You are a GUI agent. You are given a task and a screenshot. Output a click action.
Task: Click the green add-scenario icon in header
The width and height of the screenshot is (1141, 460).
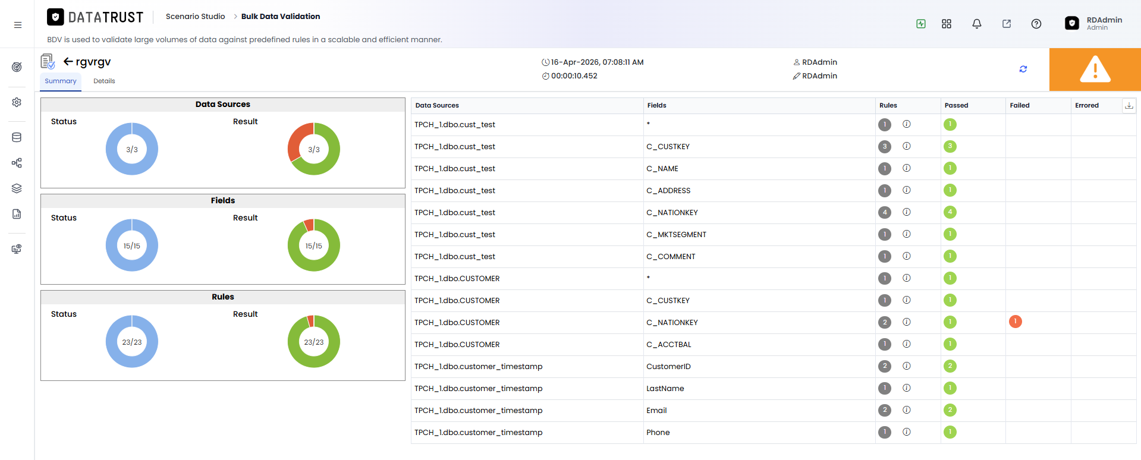[x=921, y=24]
